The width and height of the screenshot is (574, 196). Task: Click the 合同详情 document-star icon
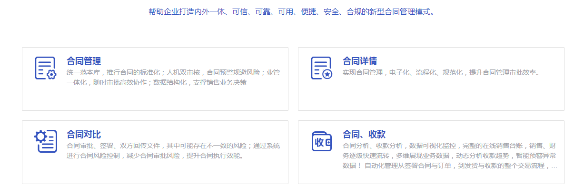(321, 68)
